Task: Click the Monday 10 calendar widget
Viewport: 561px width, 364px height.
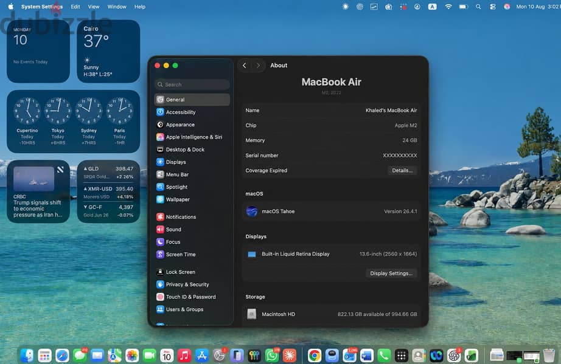Action: coord(38,51)
